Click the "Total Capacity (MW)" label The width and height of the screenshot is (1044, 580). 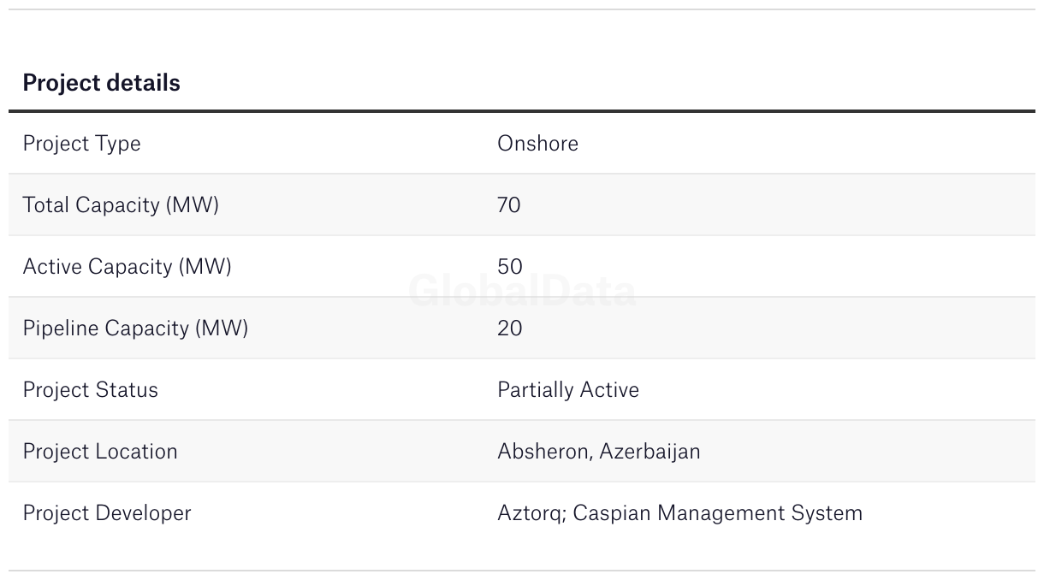tap(121, 205)
